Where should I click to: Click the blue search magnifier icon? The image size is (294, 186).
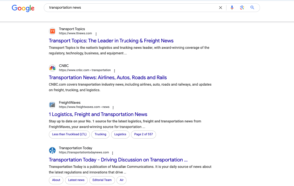click(x=252, y=8)
